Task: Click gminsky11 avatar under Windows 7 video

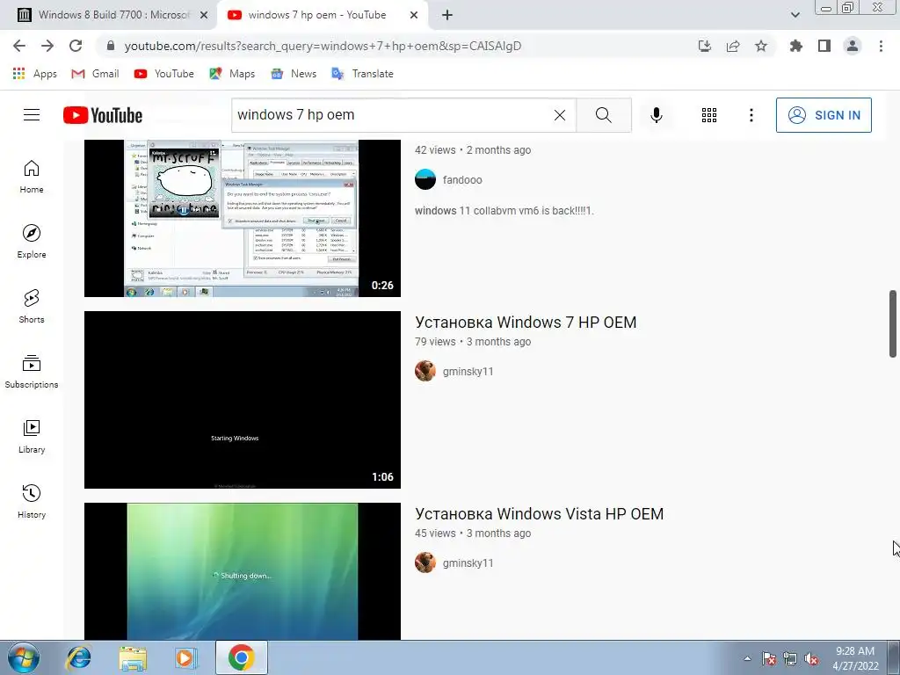Action: pos(425,371)
